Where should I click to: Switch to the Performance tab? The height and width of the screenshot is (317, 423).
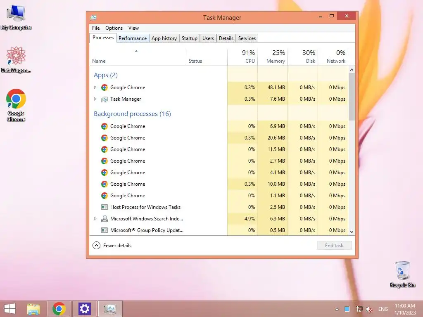133,38
